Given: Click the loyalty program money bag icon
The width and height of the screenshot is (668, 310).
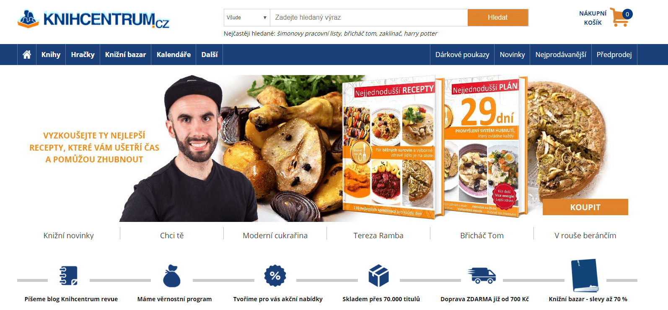Looking at the screenshot, I should pyautogui.click(x=172, y=276).
